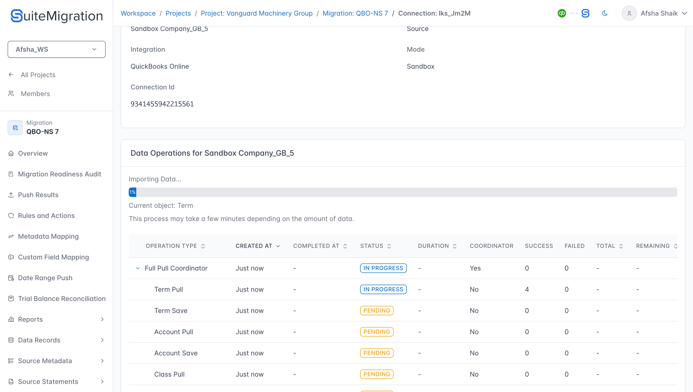
Task: Click the QuickBooks green connection icon
Action: tap(562, 13)
